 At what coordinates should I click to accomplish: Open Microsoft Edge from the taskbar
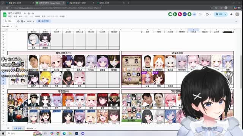click(x=64, y=133)
